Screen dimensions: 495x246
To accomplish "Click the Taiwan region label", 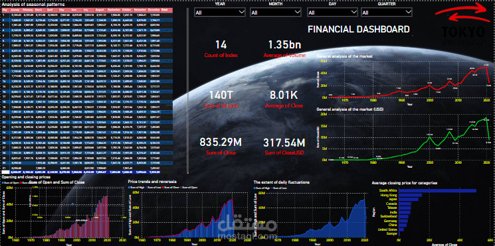I will [392, 208].
